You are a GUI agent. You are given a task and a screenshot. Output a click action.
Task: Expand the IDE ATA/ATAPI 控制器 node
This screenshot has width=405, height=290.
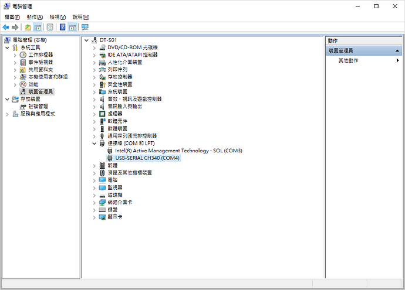(x=95, y=55)
